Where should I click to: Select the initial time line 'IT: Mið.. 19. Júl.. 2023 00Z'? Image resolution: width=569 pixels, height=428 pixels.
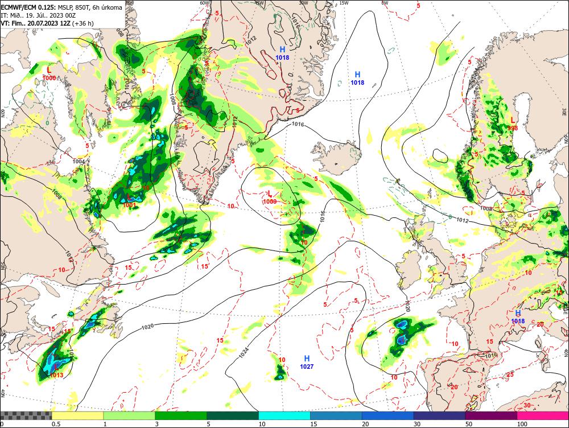(38, 15)
